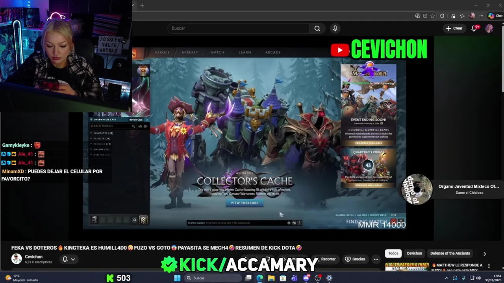Open Learn tab in Dota menu
This screenshot has width=504, height=283.
point(245,52)
